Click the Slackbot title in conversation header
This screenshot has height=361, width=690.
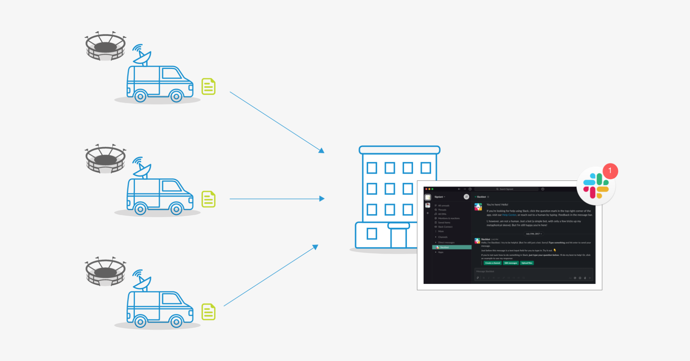481,197
